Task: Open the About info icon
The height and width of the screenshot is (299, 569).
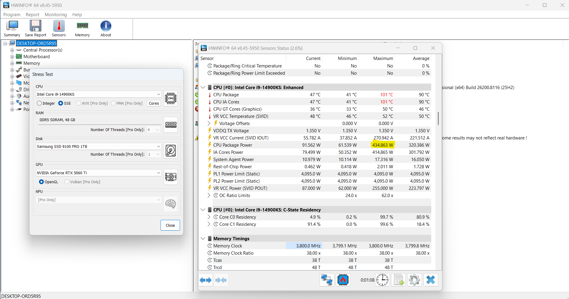Action: (x=106, y=26)
